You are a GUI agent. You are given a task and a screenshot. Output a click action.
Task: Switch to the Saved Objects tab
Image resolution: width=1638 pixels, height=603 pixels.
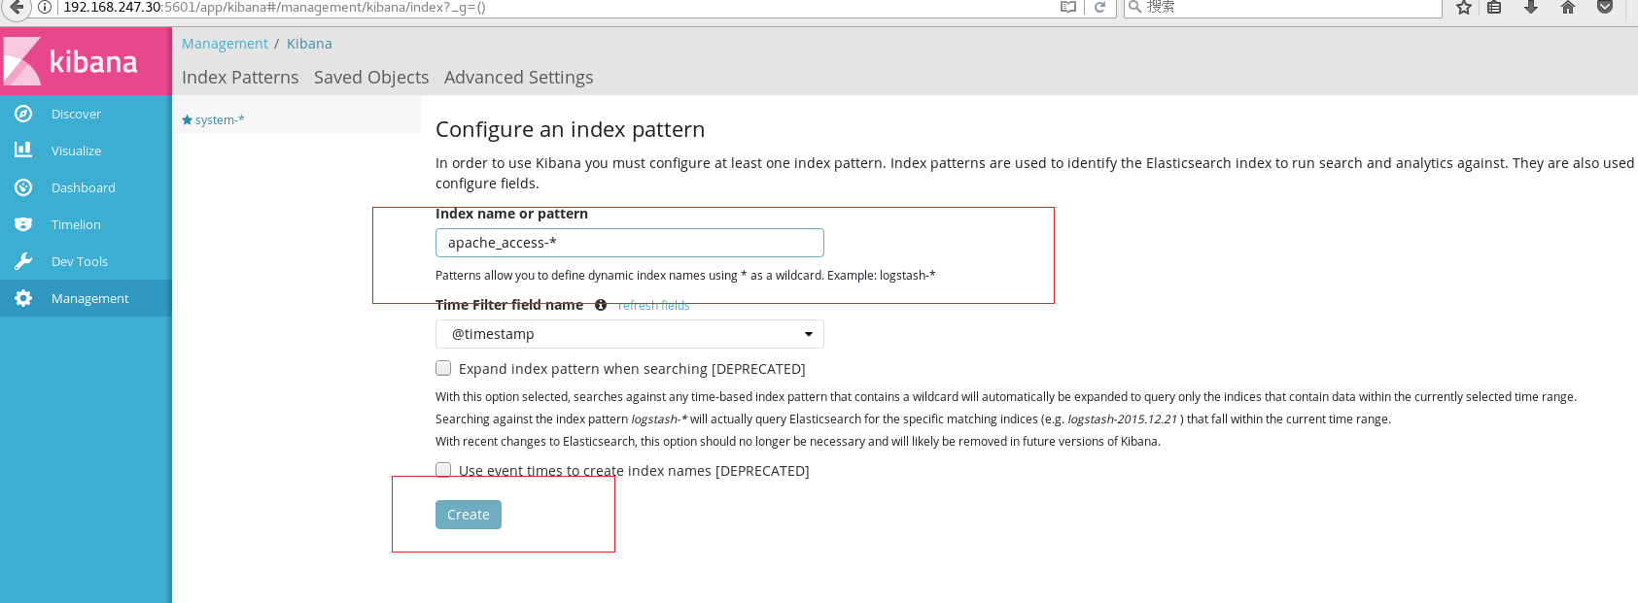(371, 78)
